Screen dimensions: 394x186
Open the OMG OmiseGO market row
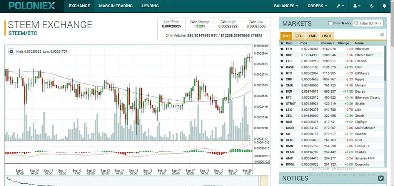click(x=332, y=146)
